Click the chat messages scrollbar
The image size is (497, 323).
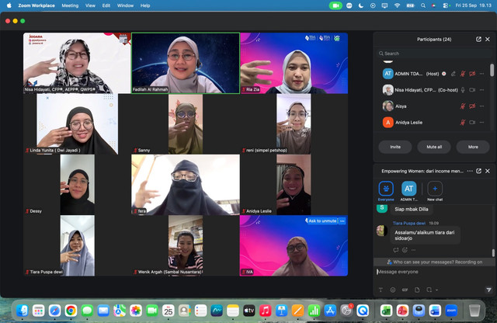pos(493,252)
